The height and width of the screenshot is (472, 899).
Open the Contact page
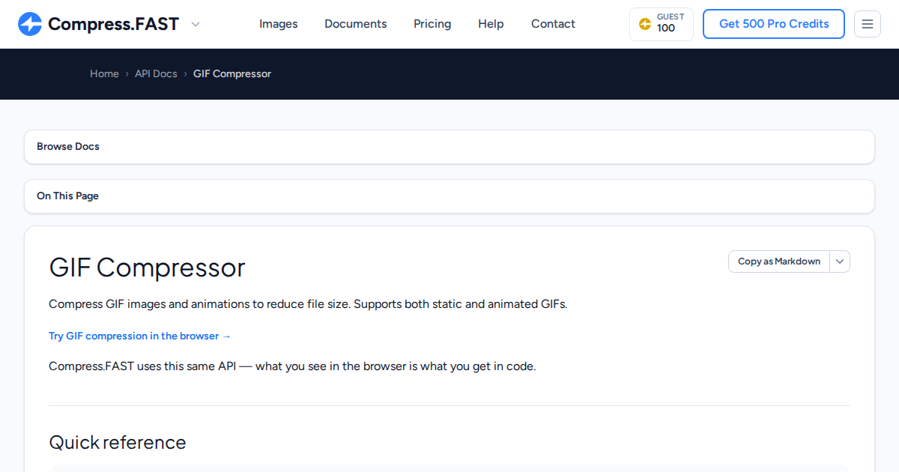[553, 24]
